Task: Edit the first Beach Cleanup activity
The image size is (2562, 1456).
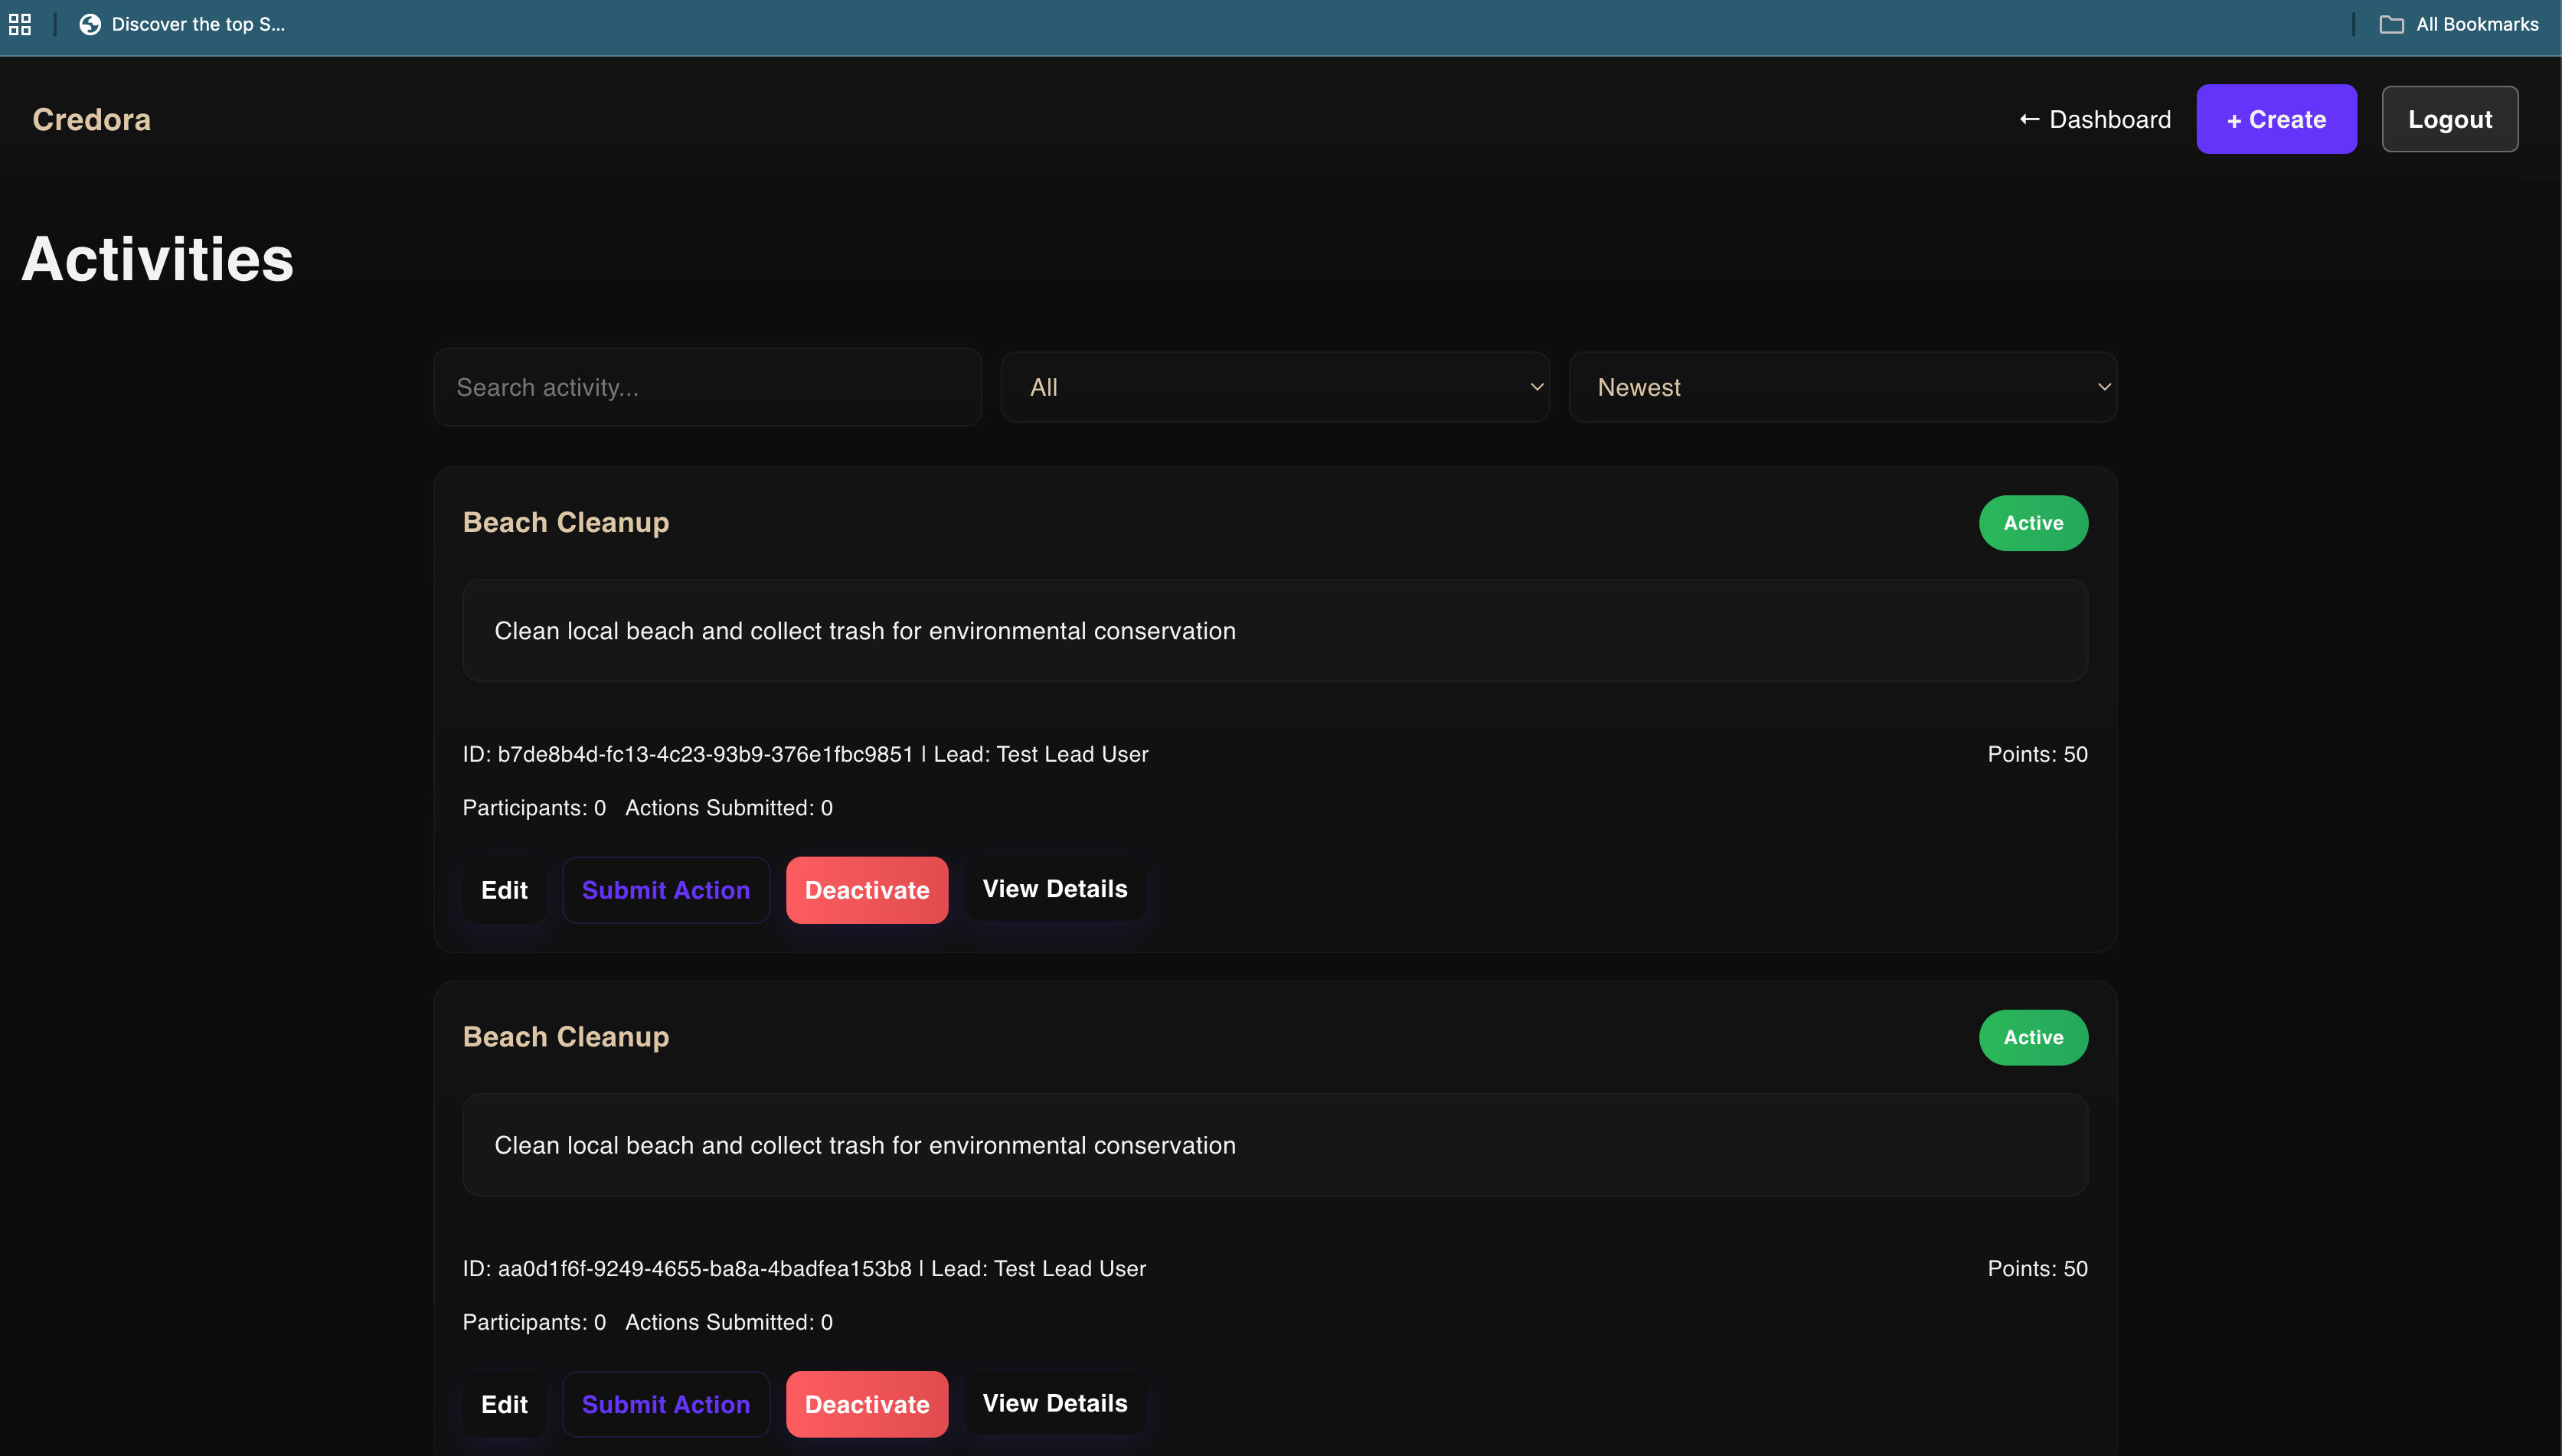Action: click(504, 890)
